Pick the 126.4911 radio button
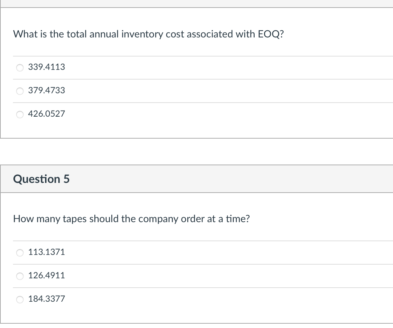 tap(20, 276)
